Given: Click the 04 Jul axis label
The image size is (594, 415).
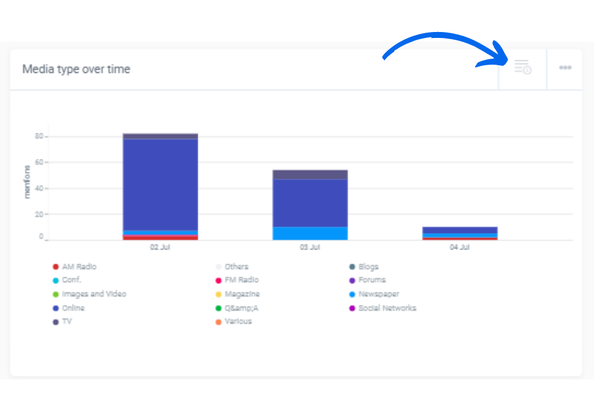Looking at the screenshot, I should point(460,247).
